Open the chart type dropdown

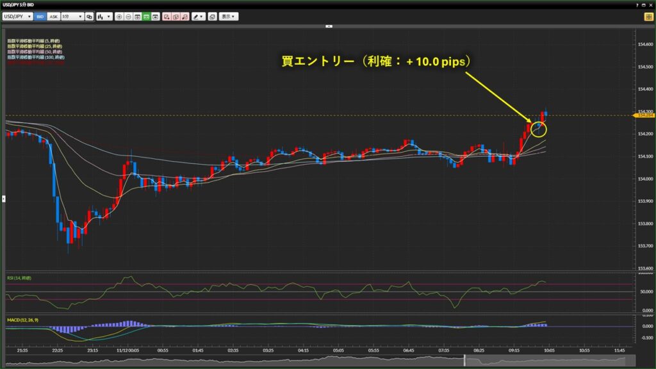pyautogui.click(x=104, y=16)
